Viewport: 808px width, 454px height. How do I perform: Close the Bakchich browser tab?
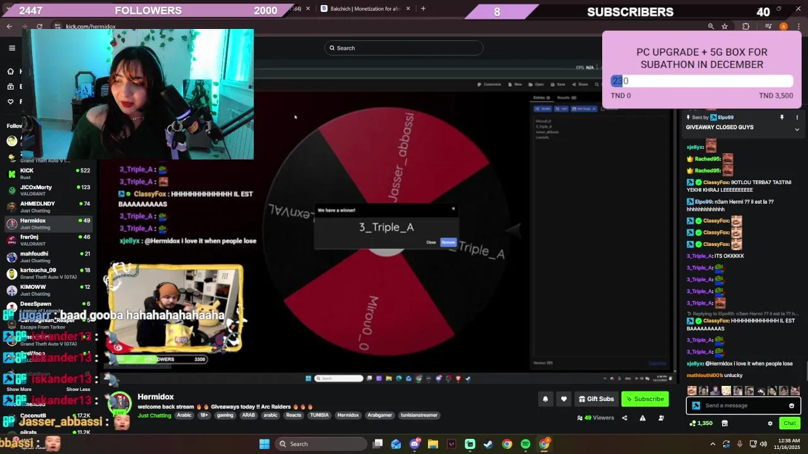(x=408, y=9)
